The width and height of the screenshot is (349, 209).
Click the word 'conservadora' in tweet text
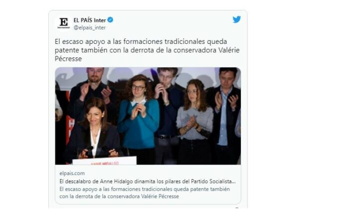click(x=195, y=50)
